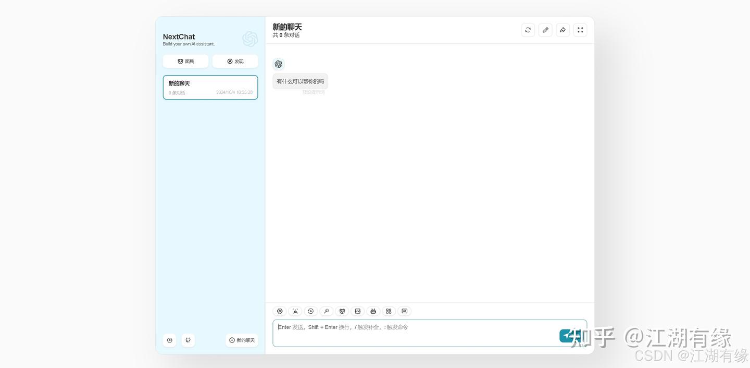Open shortcut keys via the keyboard icon
The image size is (750, 368).
(405, 311)
